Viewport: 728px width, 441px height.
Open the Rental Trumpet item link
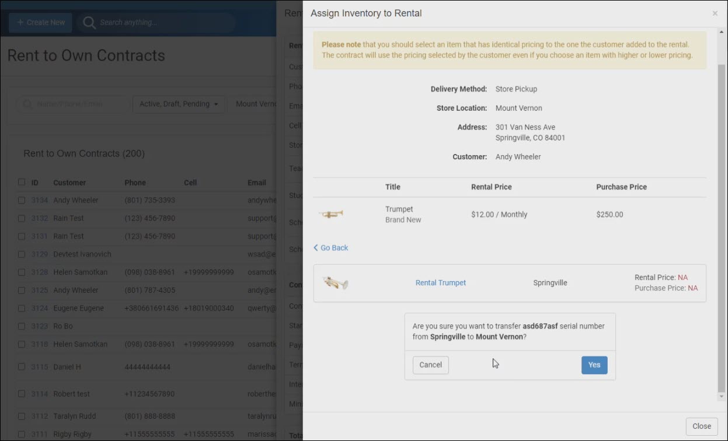tap(441, 283)
